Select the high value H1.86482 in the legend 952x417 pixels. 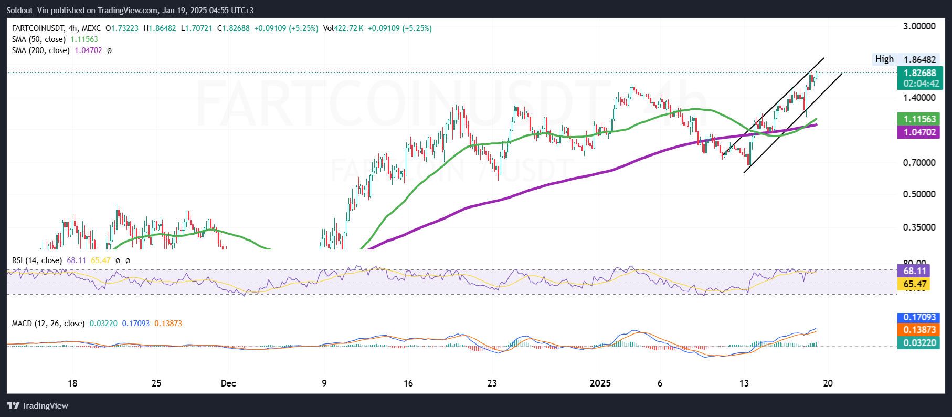160,28
